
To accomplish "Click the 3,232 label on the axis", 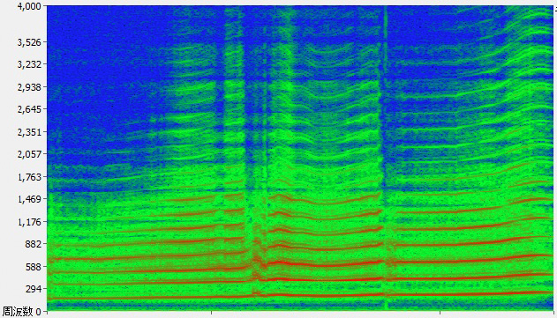I will [29, 65].
